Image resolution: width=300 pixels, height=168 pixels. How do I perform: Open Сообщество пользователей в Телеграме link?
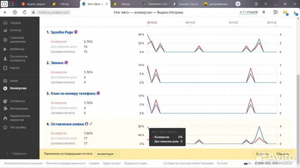pyautogui.click(x=188, y=163)
